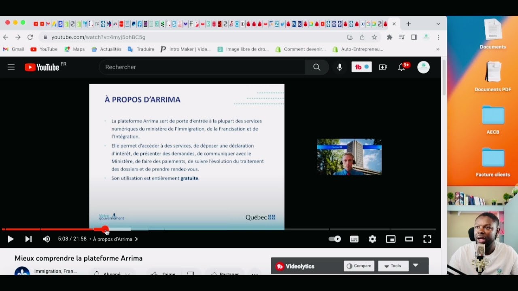Play the video with the play button

[11, 239]
